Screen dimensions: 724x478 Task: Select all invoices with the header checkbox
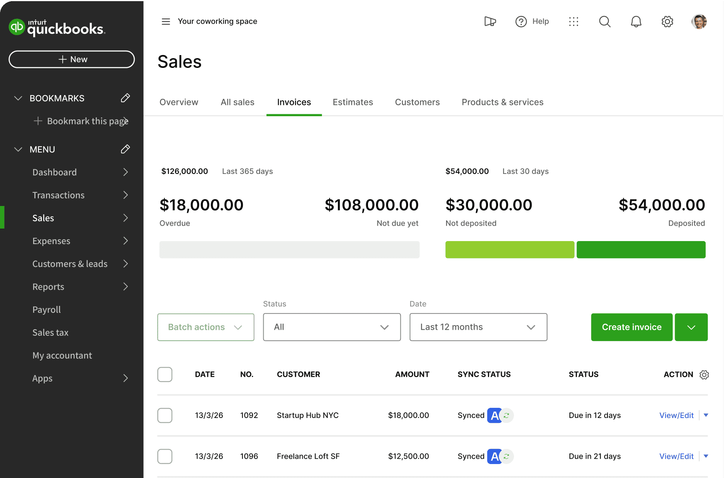tap(165, 375)
